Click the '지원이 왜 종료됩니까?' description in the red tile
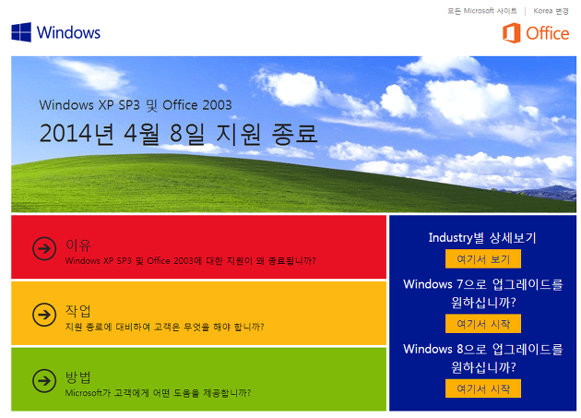The width and height of the screenshot is (581, 418). pyautogui.click(x=191, y=261)
